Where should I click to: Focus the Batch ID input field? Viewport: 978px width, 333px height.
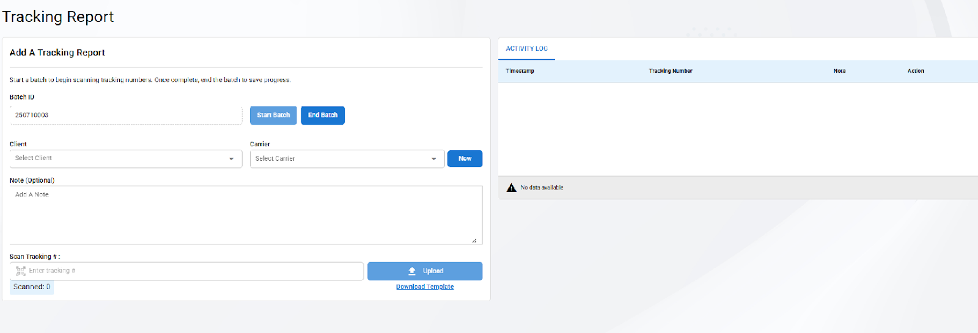125,115
